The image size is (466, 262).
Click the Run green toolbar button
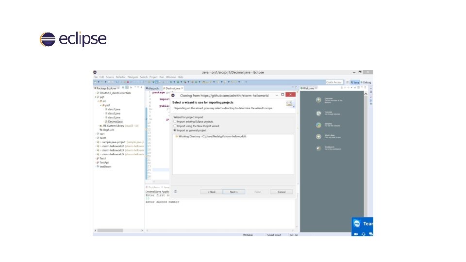(178, 82)
